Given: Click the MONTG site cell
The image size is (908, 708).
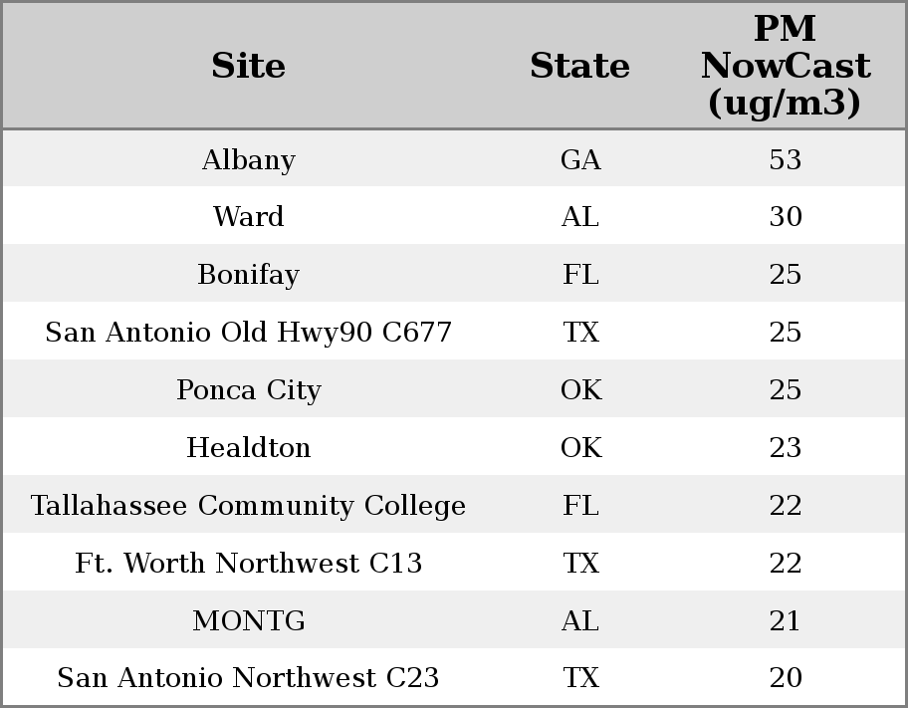Looking at the screenshot, I should click(x=248, y=621).
